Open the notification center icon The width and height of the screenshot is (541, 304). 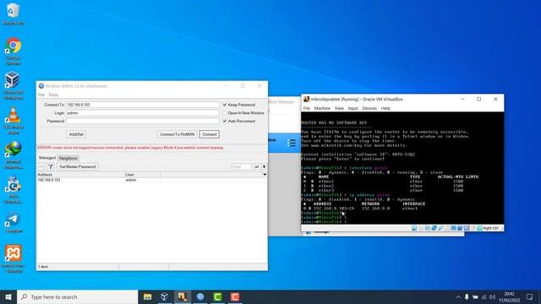tap(530, 297)
